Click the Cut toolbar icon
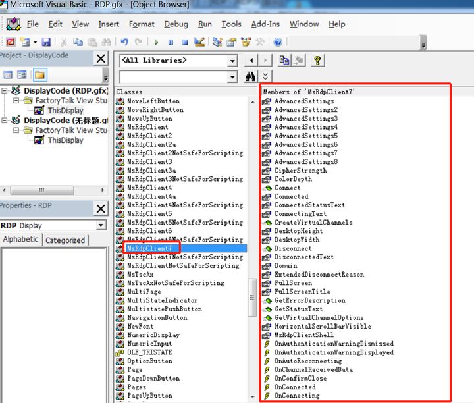The image size is (474, 403). [63, 42]
